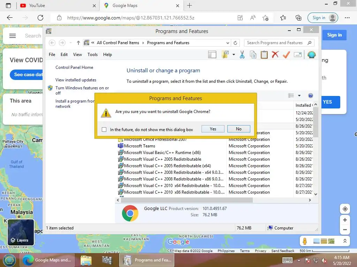Open the Favorites list icon
The width and height of the screenshot is (357, 267).
pyautogui.click(x=283, y=18)
